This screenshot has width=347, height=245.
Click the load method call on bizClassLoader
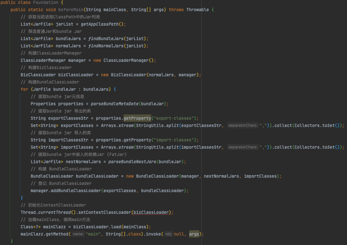click(116, 227)
